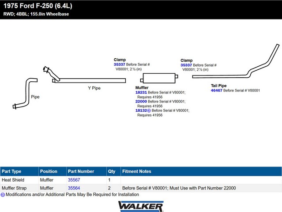Click the '1975 Ford F-250 (6.4L)' title
This screenshot has height=212, width=282.
(38, 6)
